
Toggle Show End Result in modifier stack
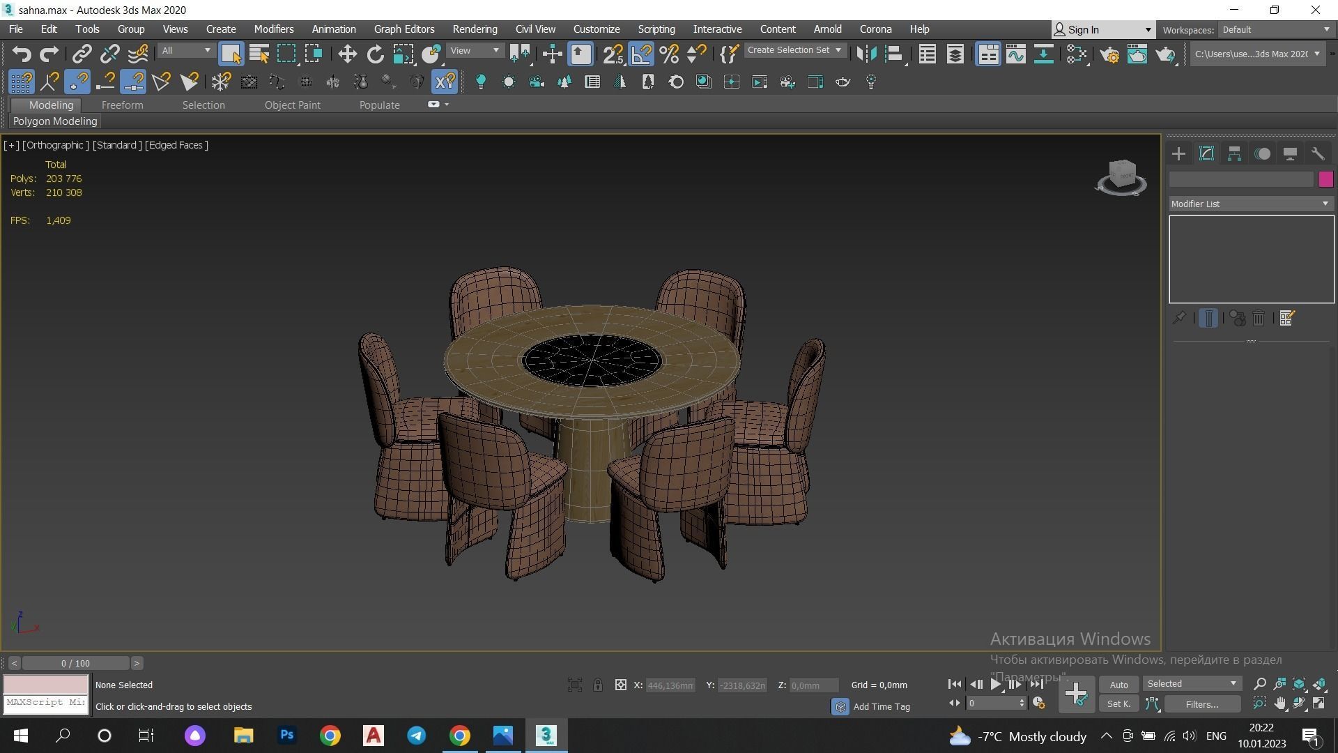point(1208,319)
